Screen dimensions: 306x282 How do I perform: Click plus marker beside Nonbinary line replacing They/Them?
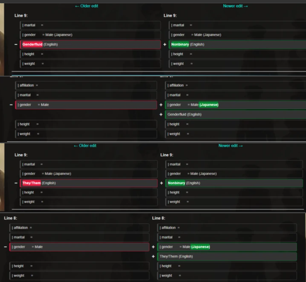click(162, 183)
